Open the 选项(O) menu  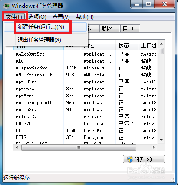coord(37,17)
